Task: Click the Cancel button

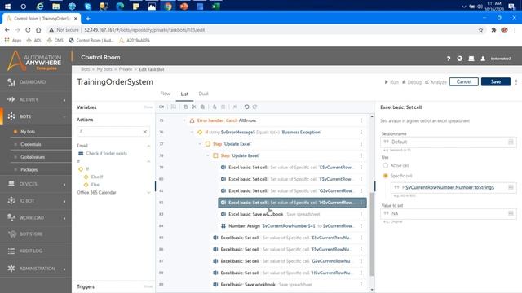Action: [464, 81]
